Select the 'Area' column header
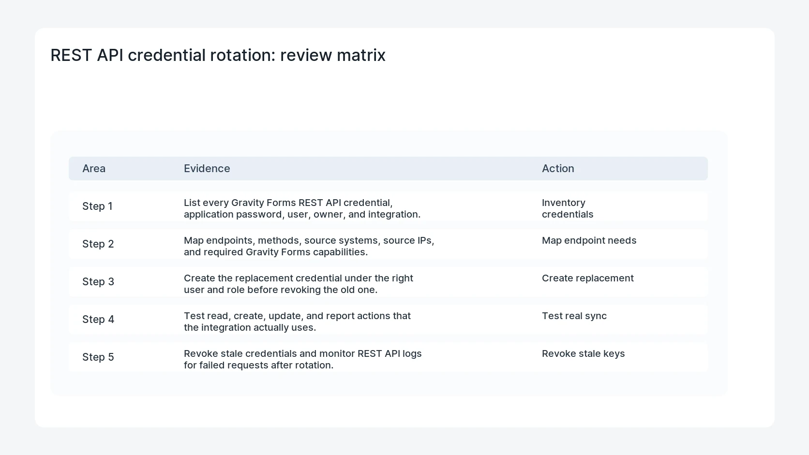Image resolution: width=809 pixels, height=455 pixels. pos(94,168)
